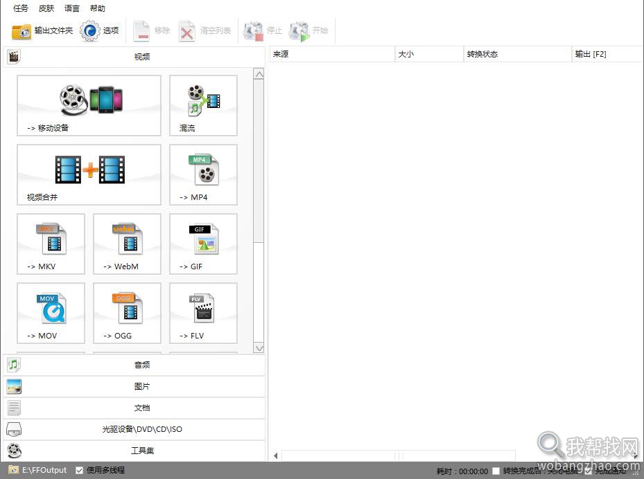
Task: Click the 开始 start button
Action: (x=308, y=30)
